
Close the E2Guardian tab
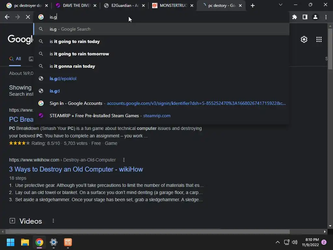pyautogui.click(x=143, y=6)
